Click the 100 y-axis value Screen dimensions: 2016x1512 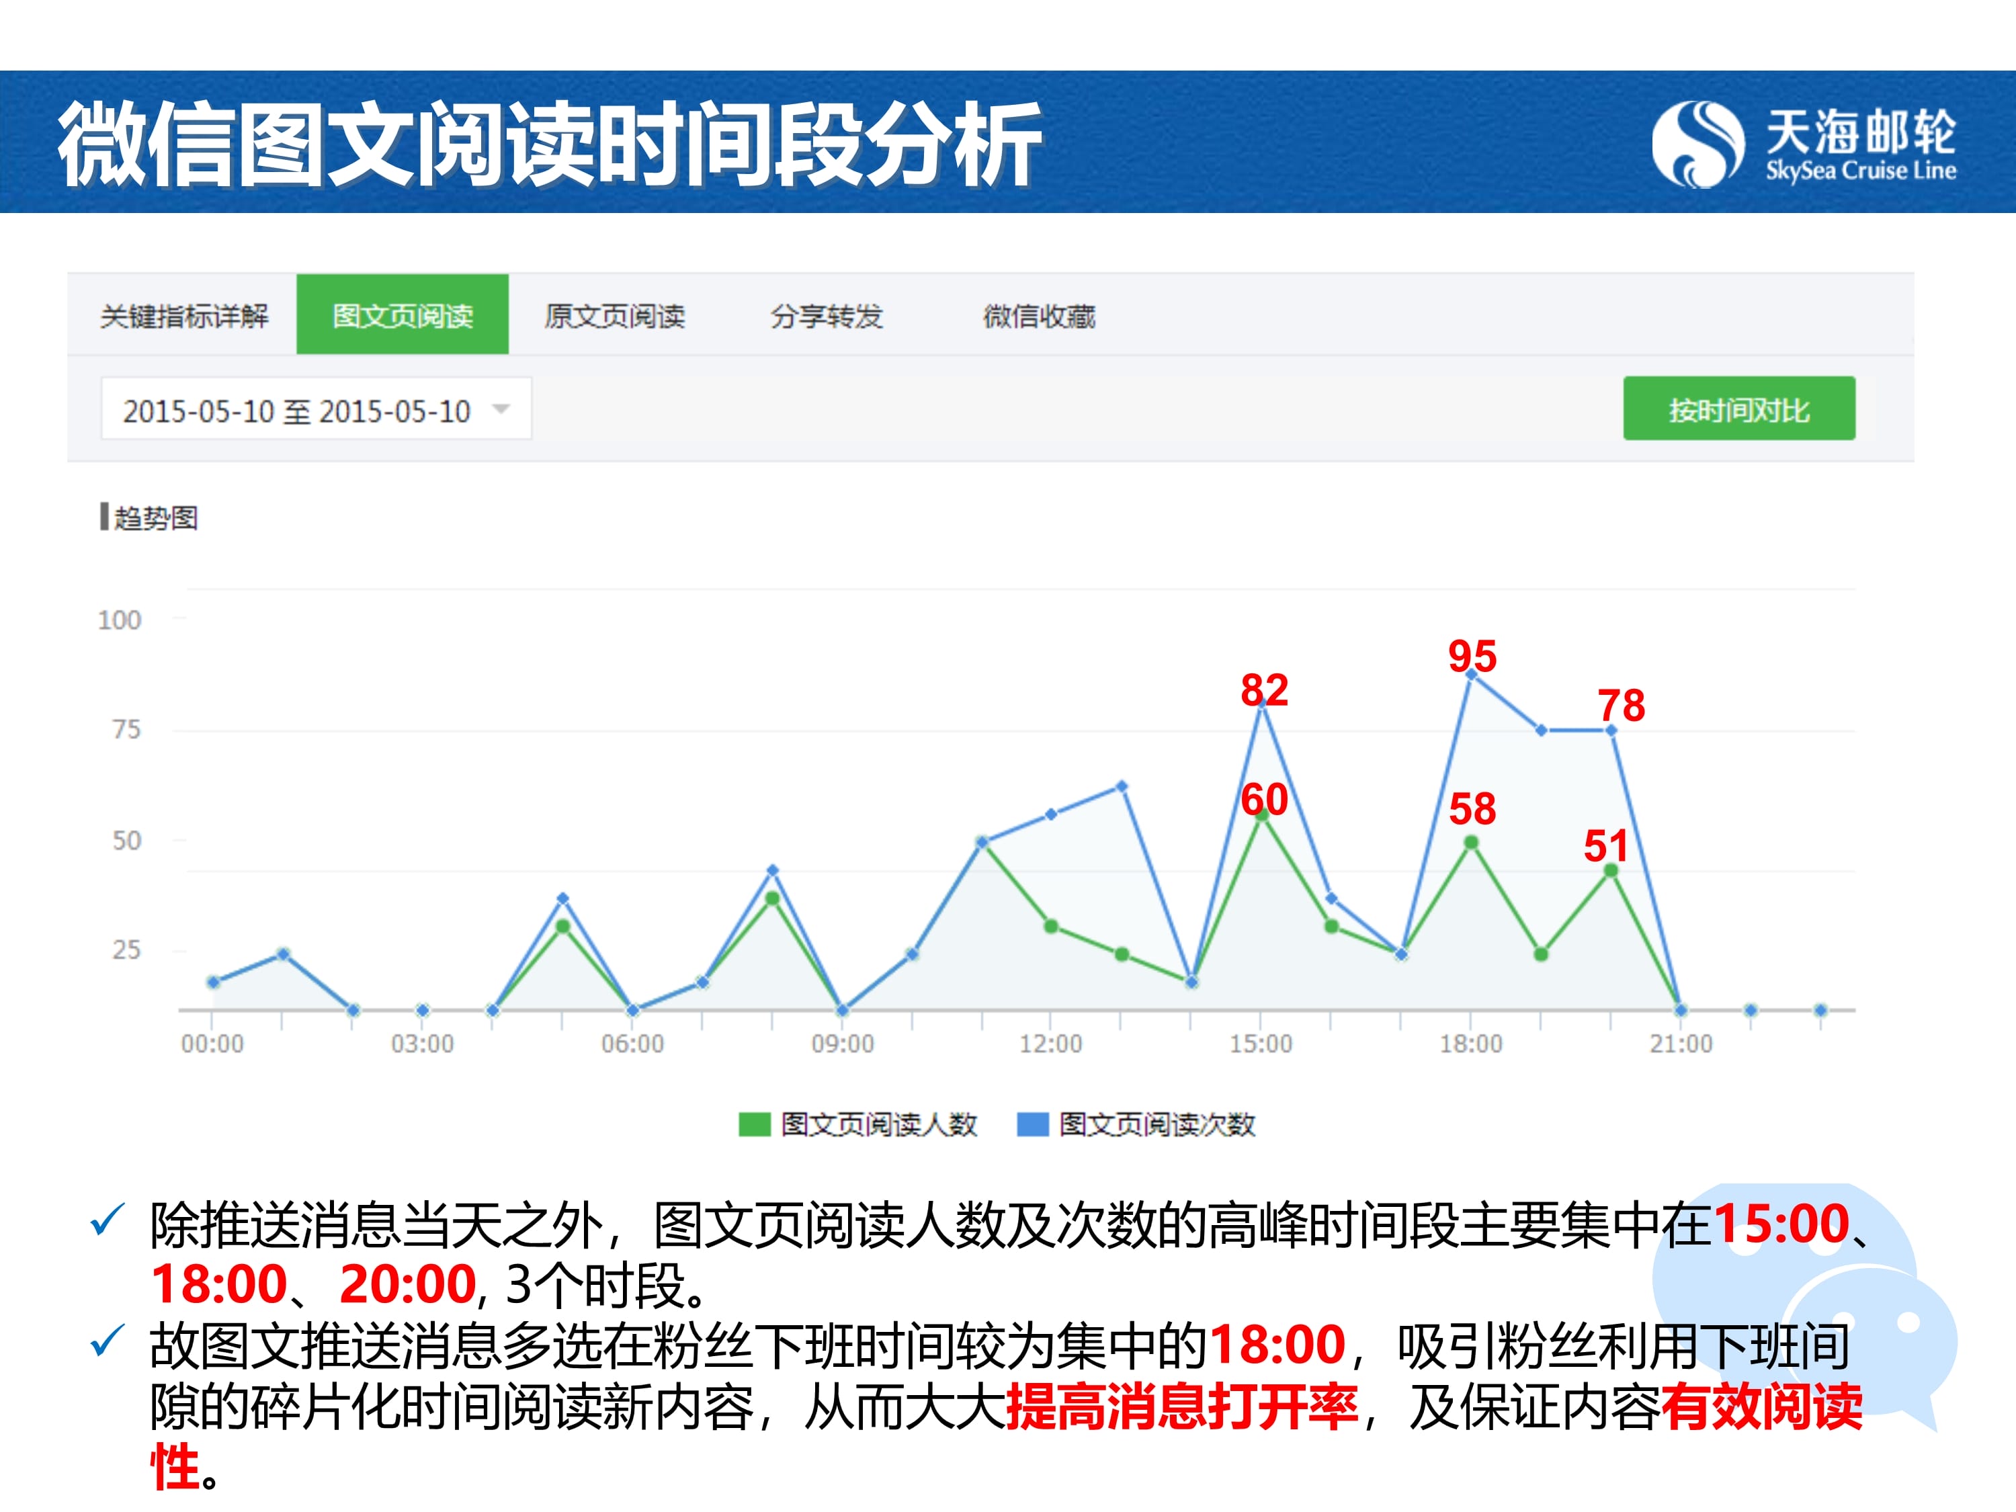[x=120, y=620]
